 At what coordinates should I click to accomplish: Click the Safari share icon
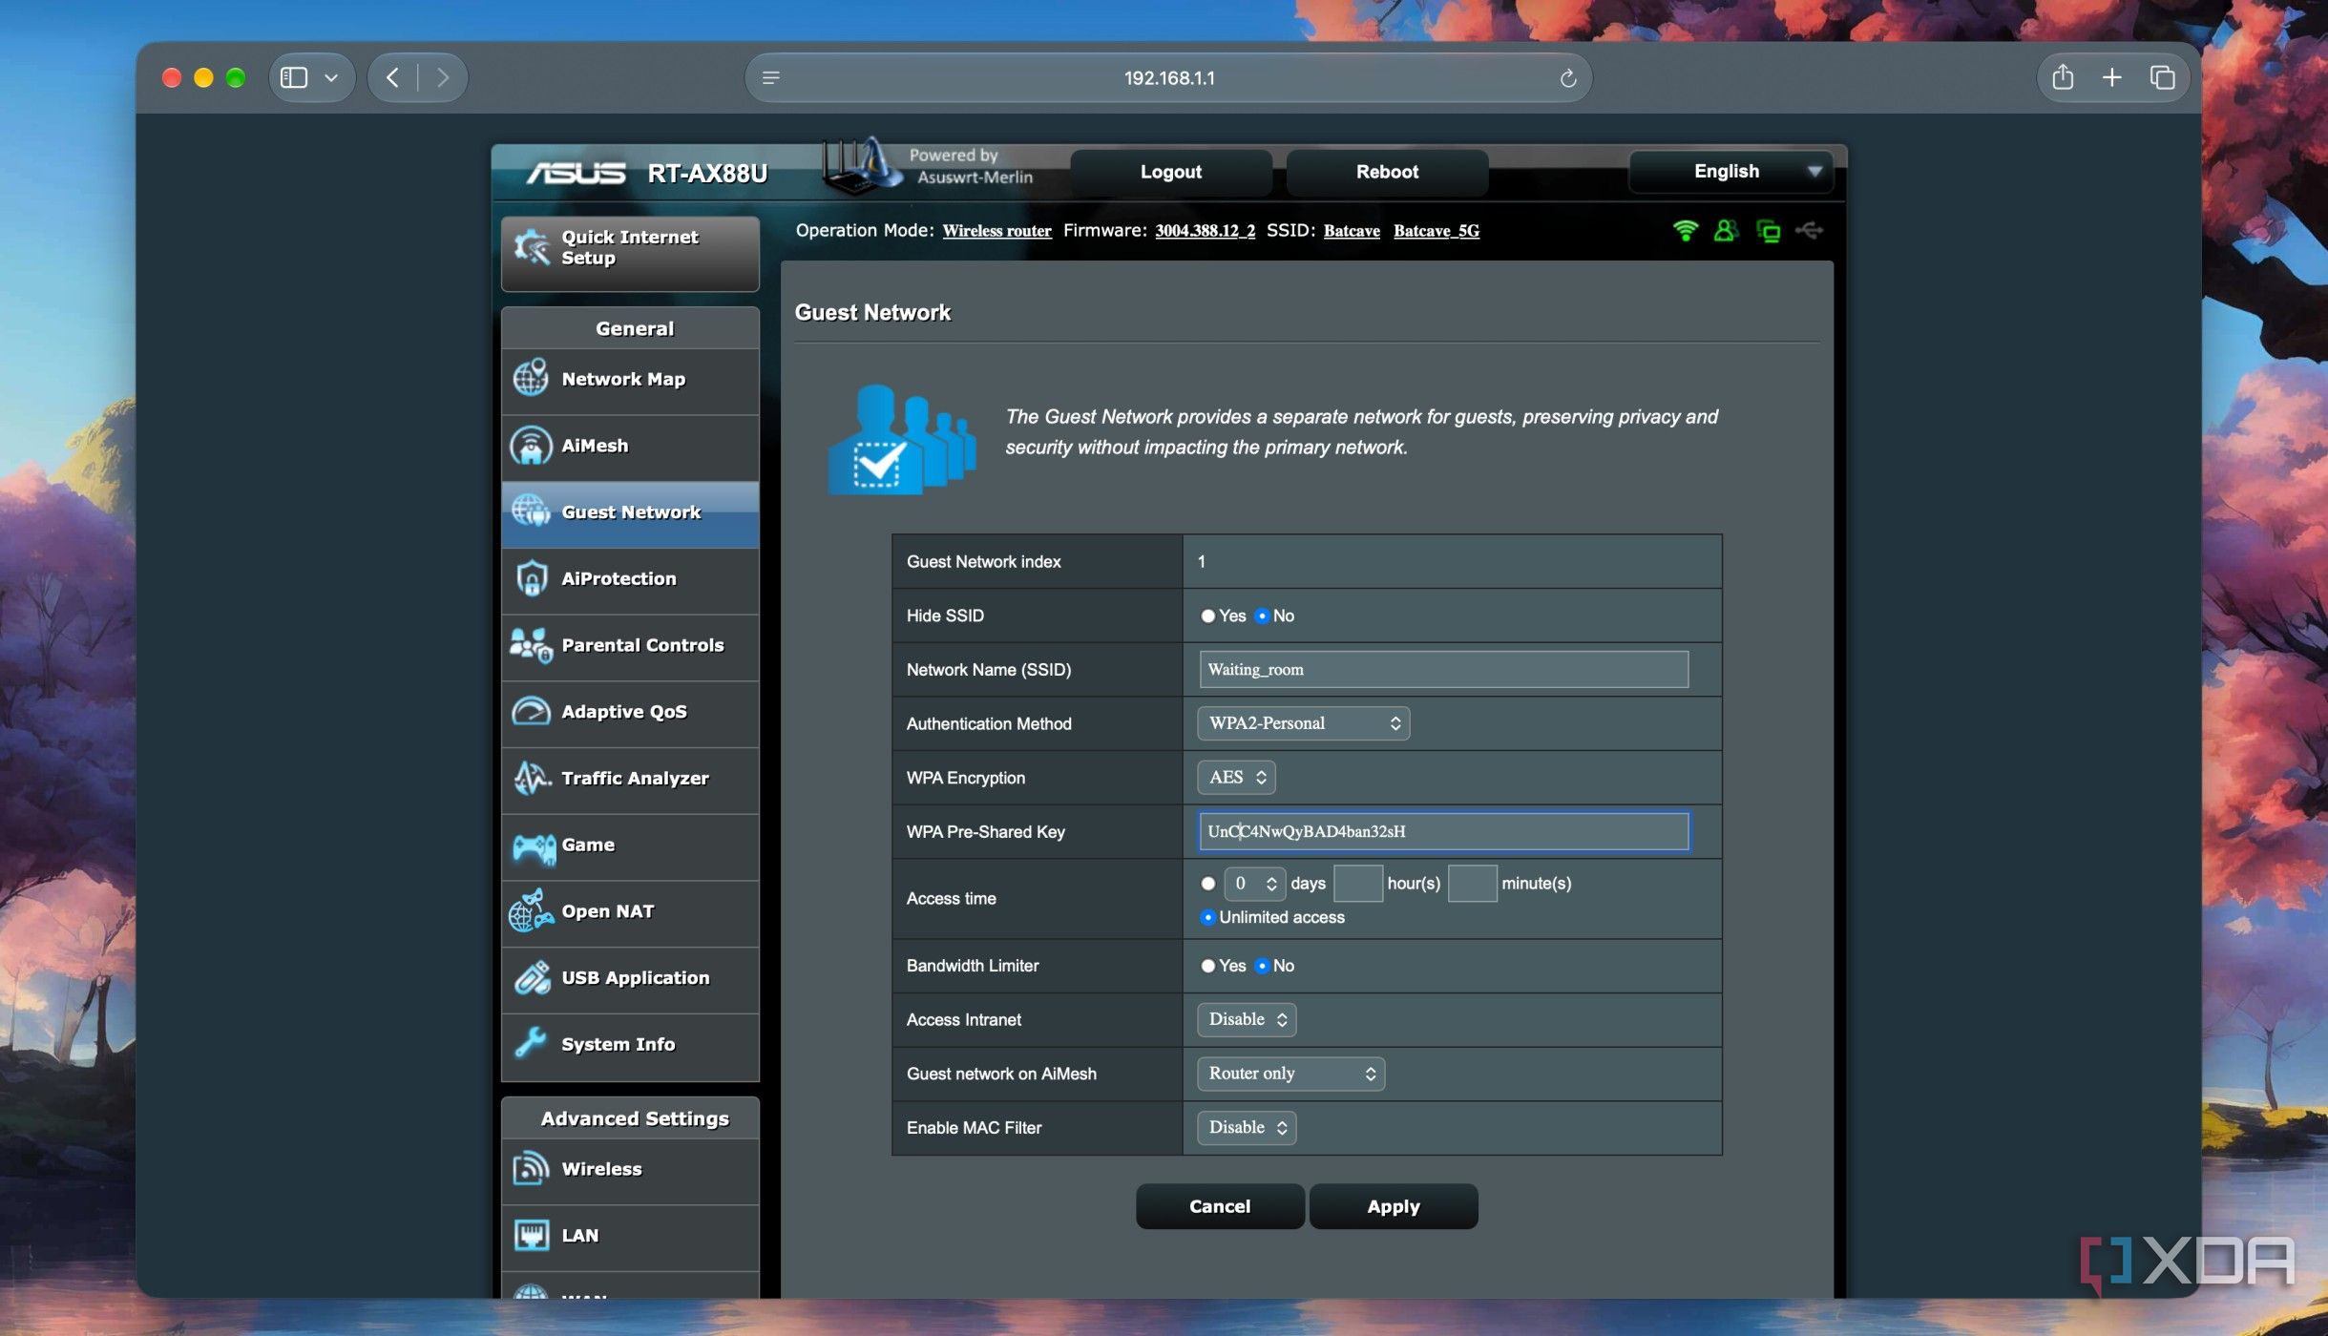pos(2062,77)
